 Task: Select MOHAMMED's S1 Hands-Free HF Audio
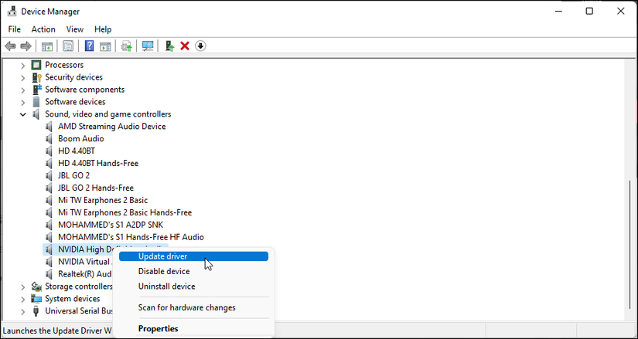[131, 237]
